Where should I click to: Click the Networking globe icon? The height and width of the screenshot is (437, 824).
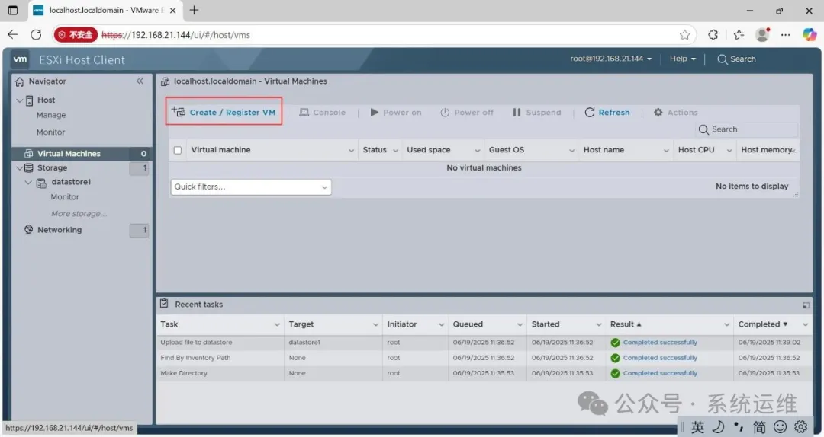(28, 230)
